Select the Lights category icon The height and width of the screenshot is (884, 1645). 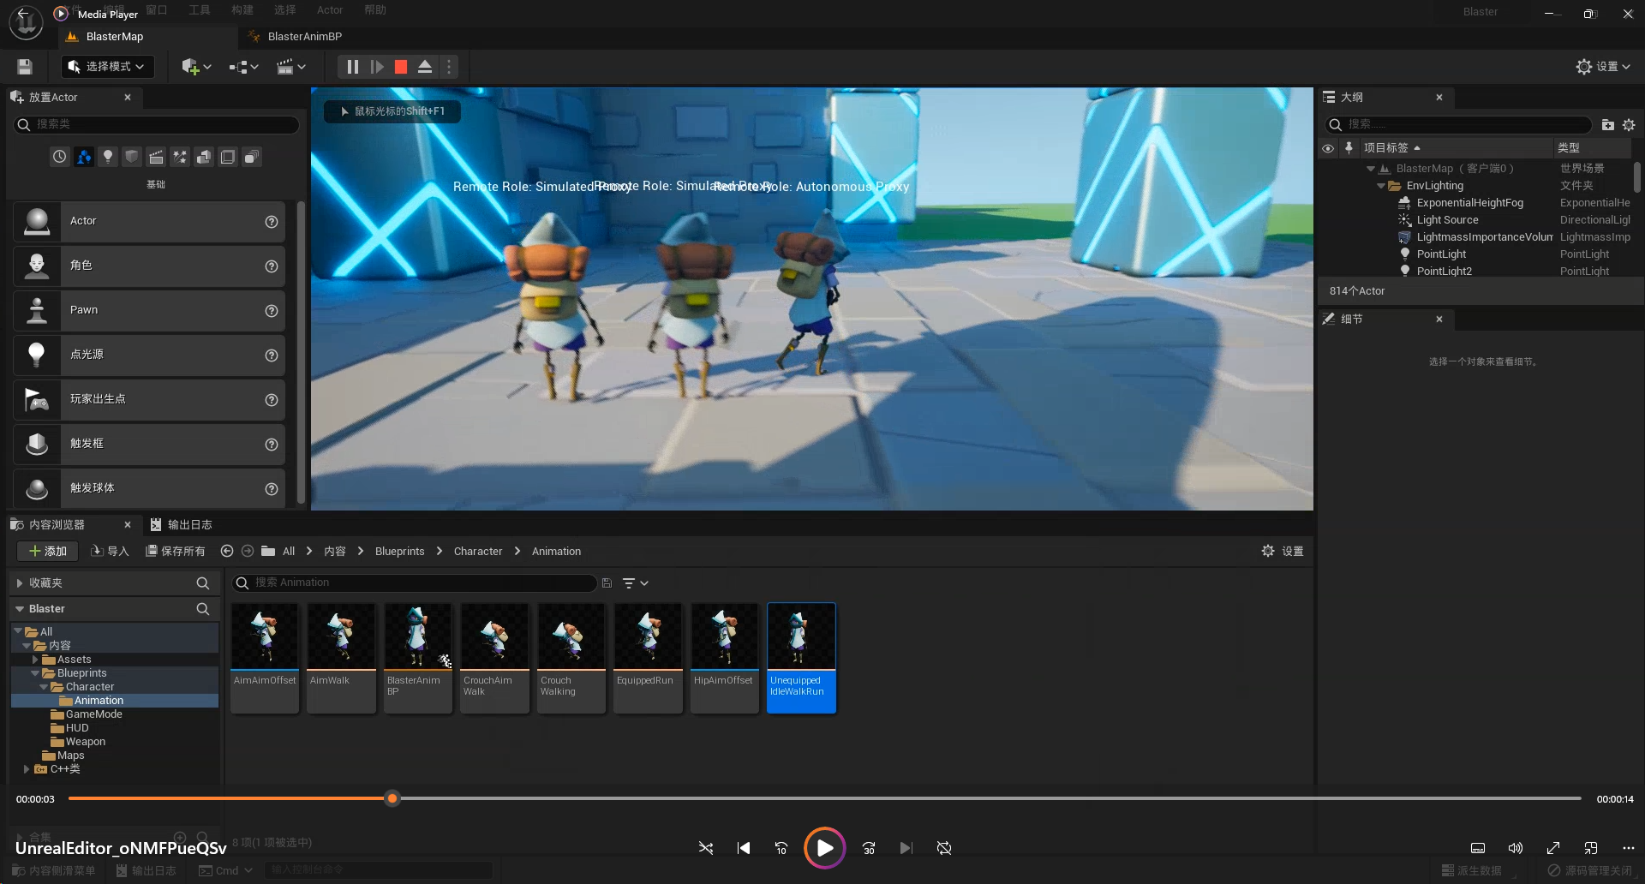click(107, 157)
